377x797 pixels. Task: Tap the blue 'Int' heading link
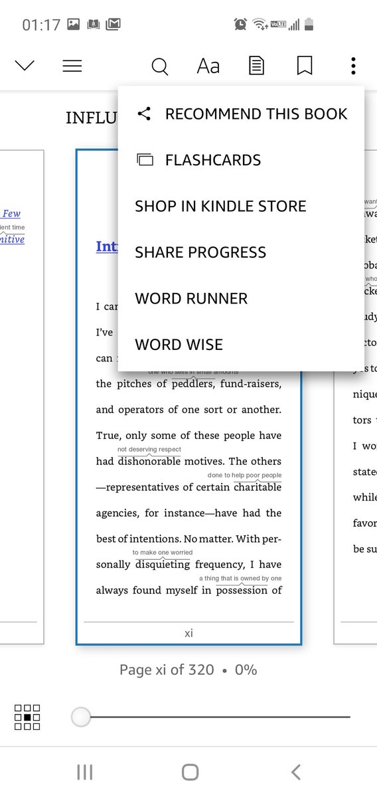coord(108,246)
